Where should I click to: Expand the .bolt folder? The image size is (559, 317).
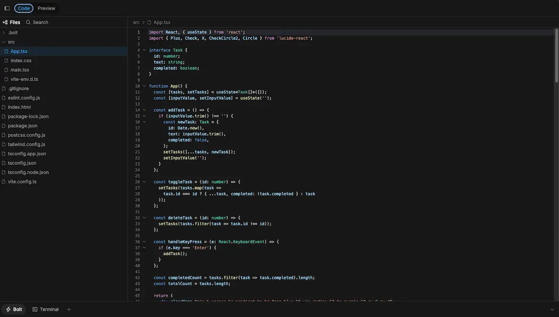click(x=13, y=33)
